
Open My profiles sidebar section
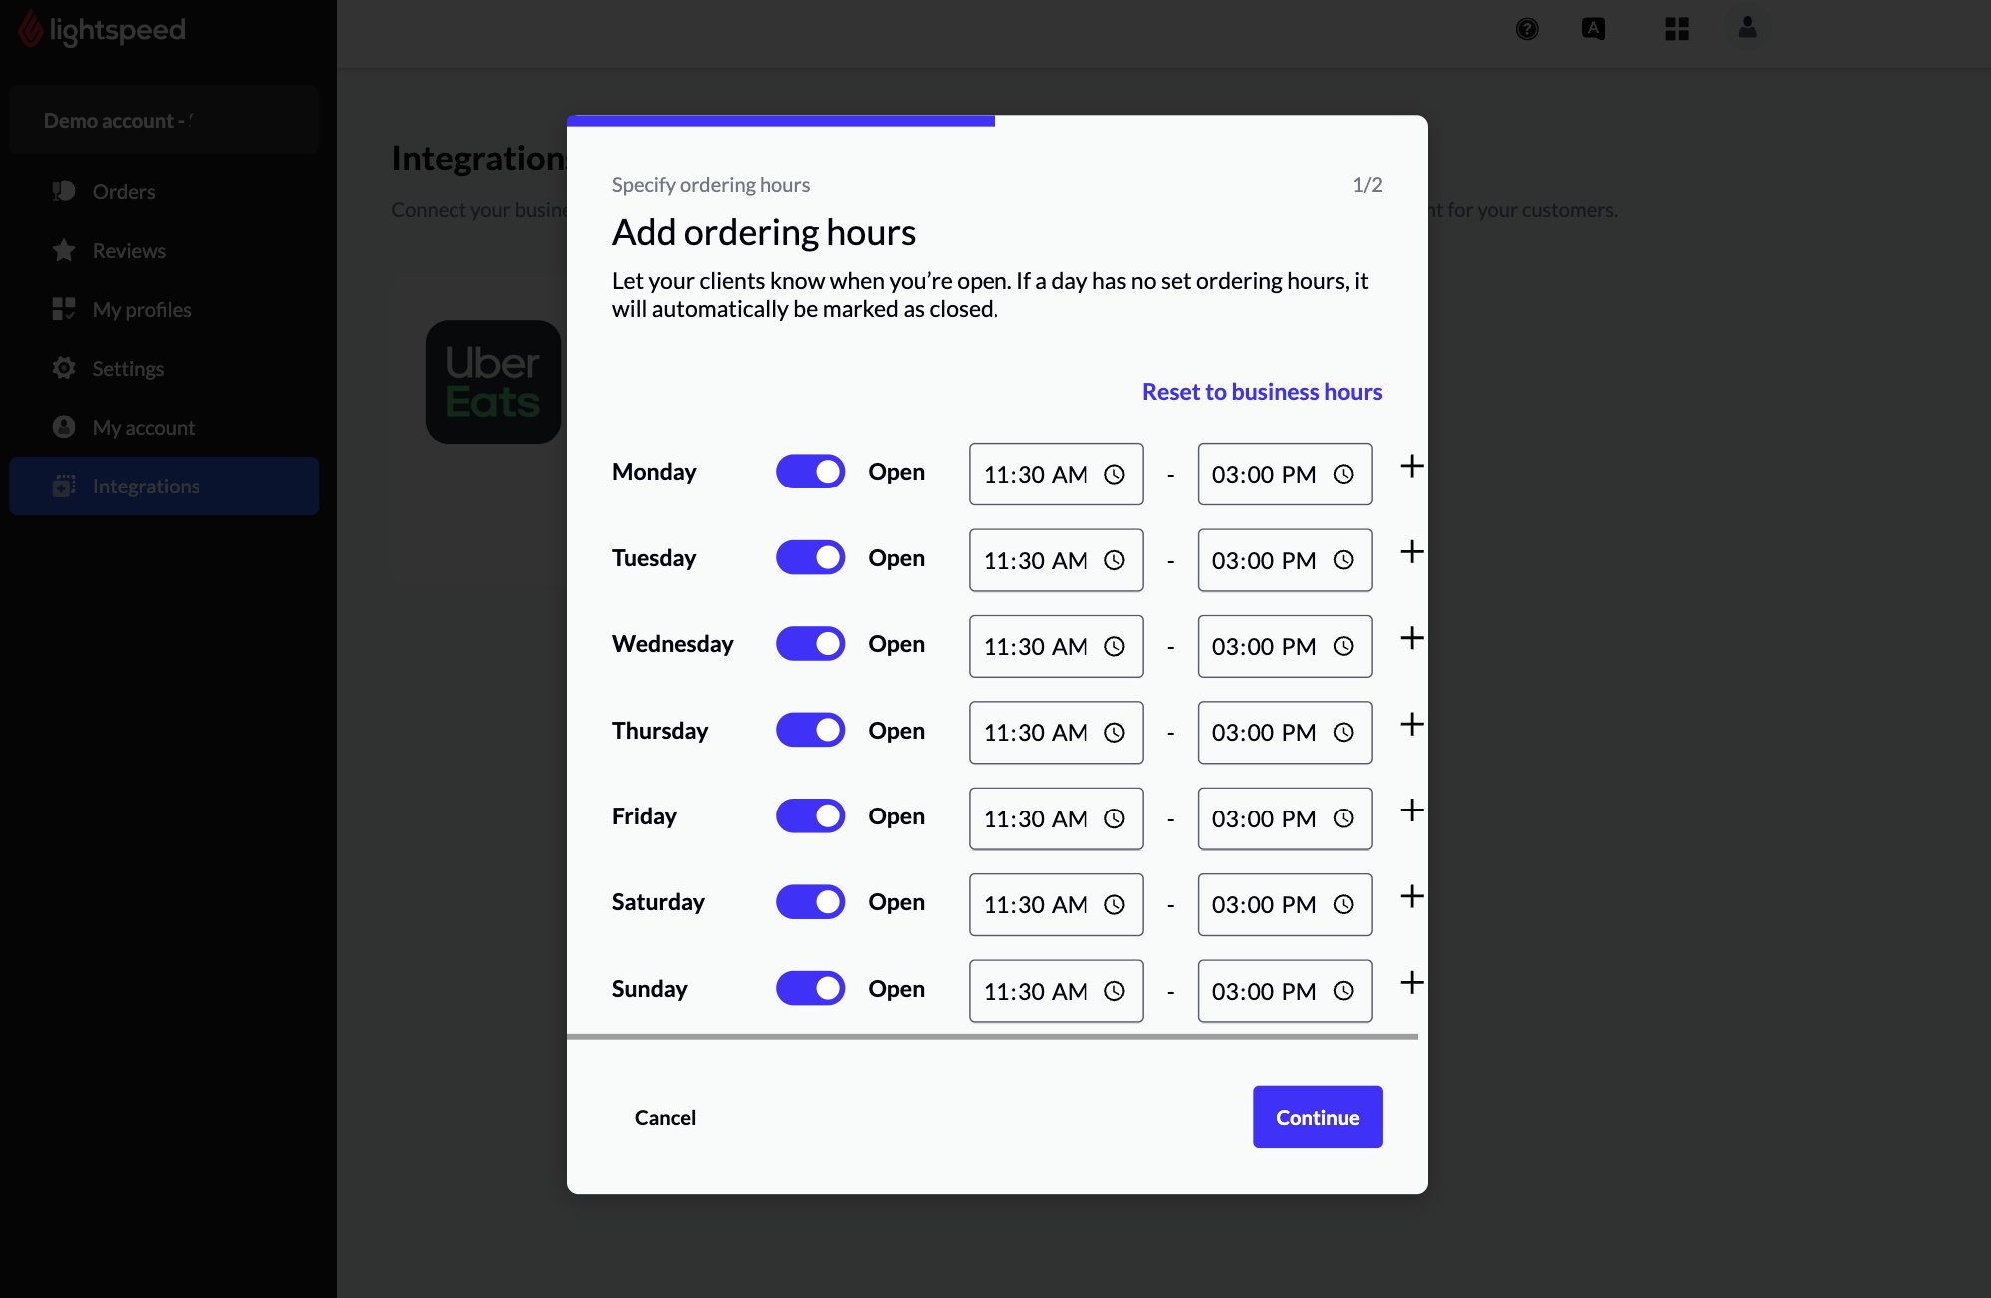tap(141, 309)
